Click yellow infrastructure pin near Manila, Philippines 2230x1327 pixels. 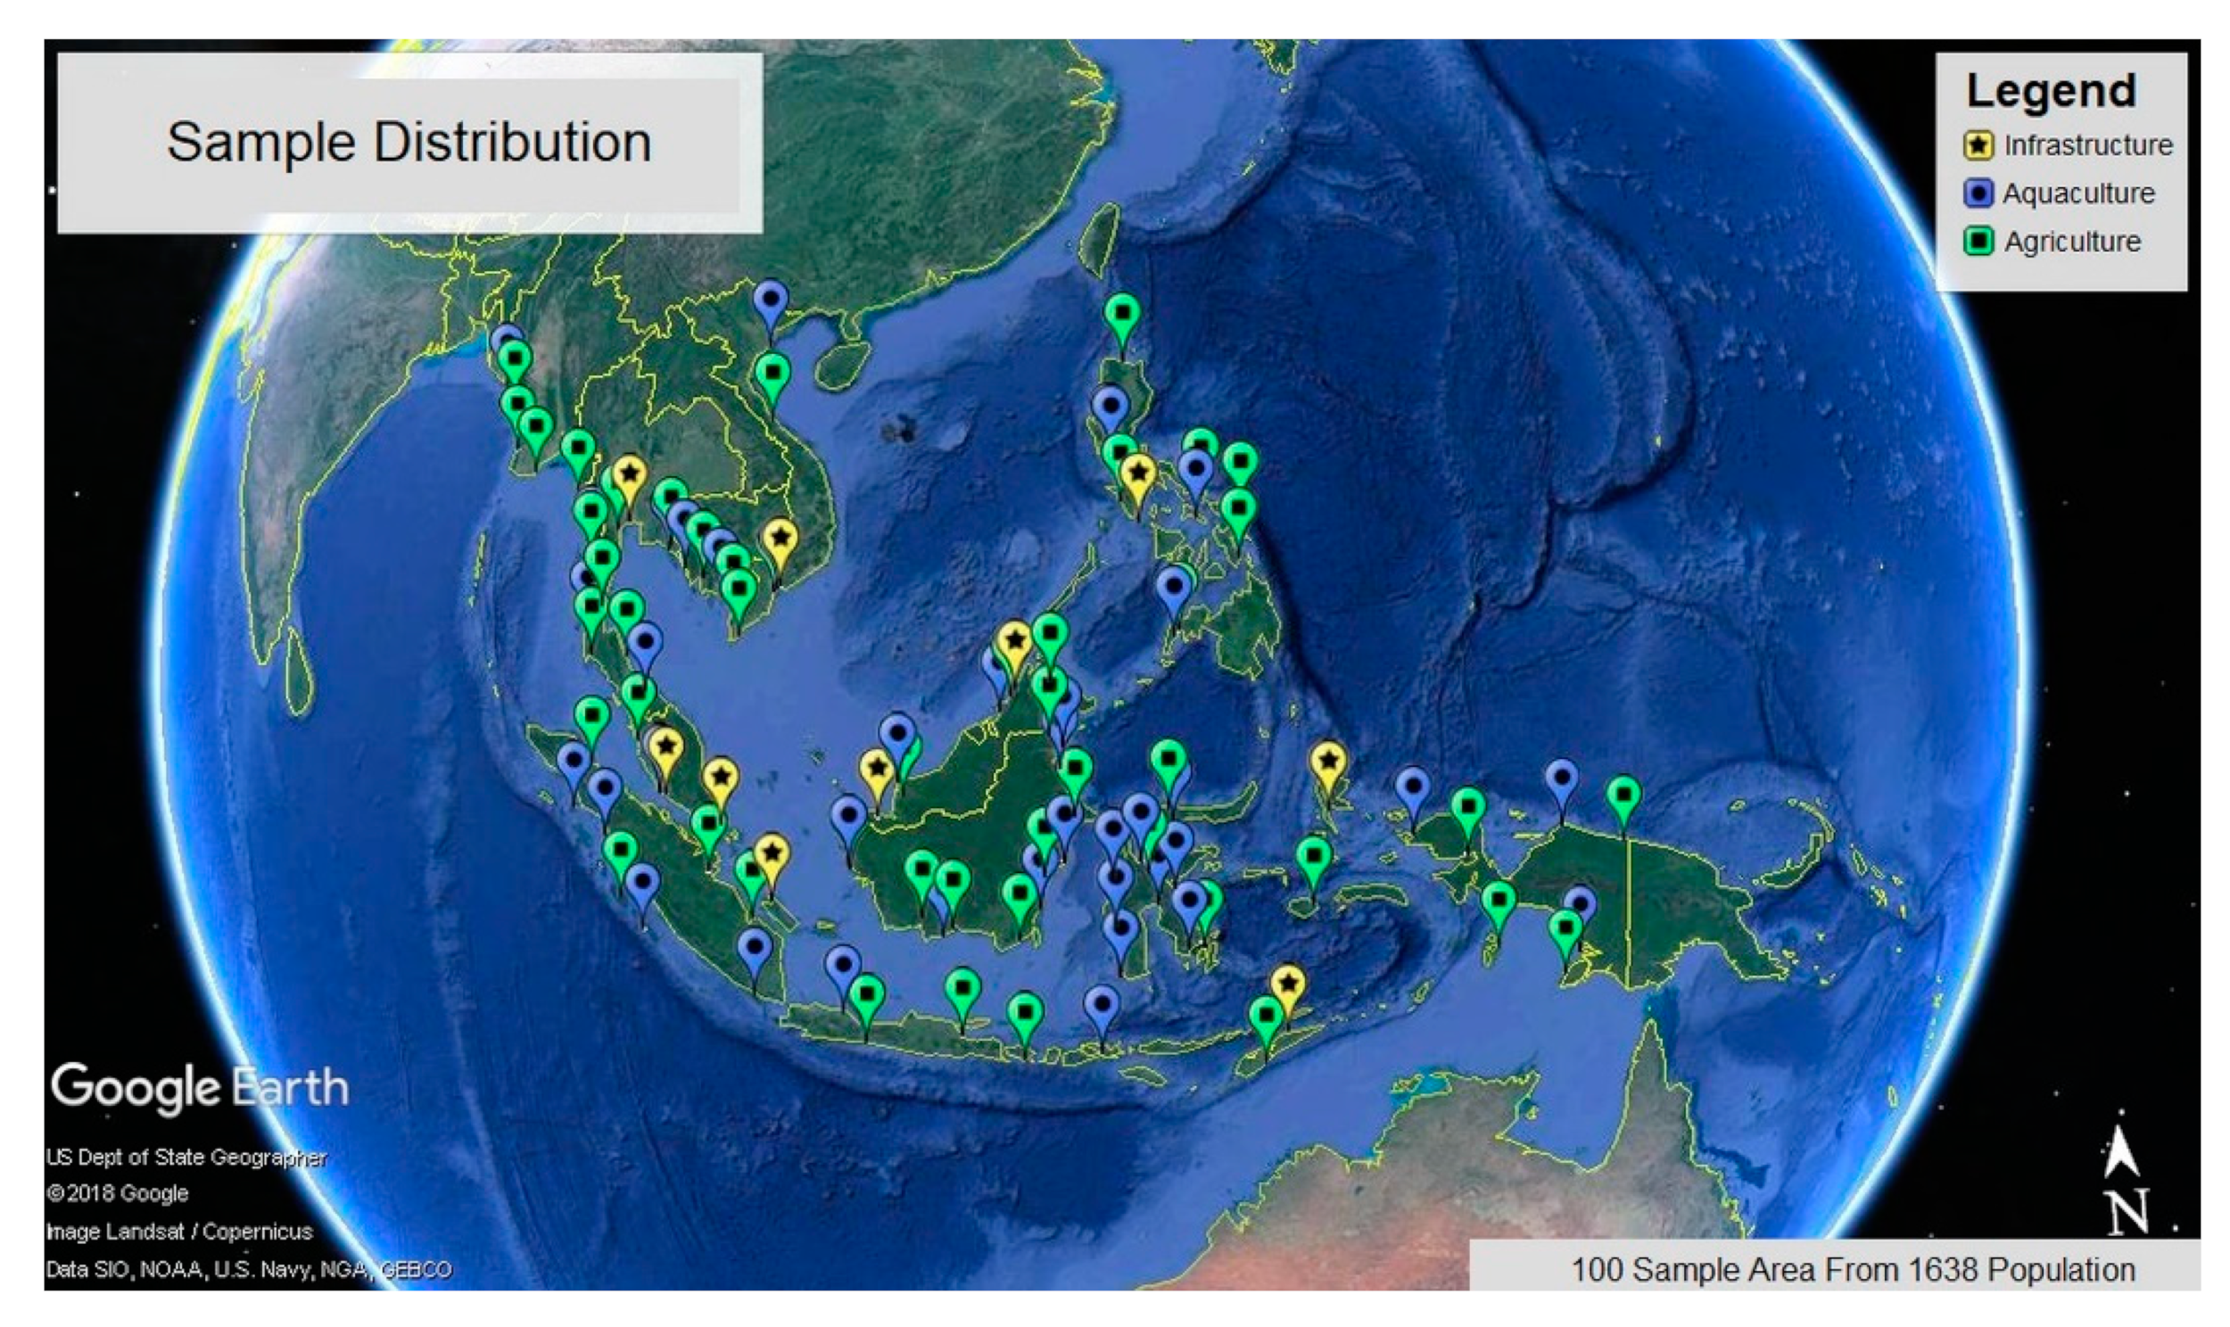coord(1137,473)
